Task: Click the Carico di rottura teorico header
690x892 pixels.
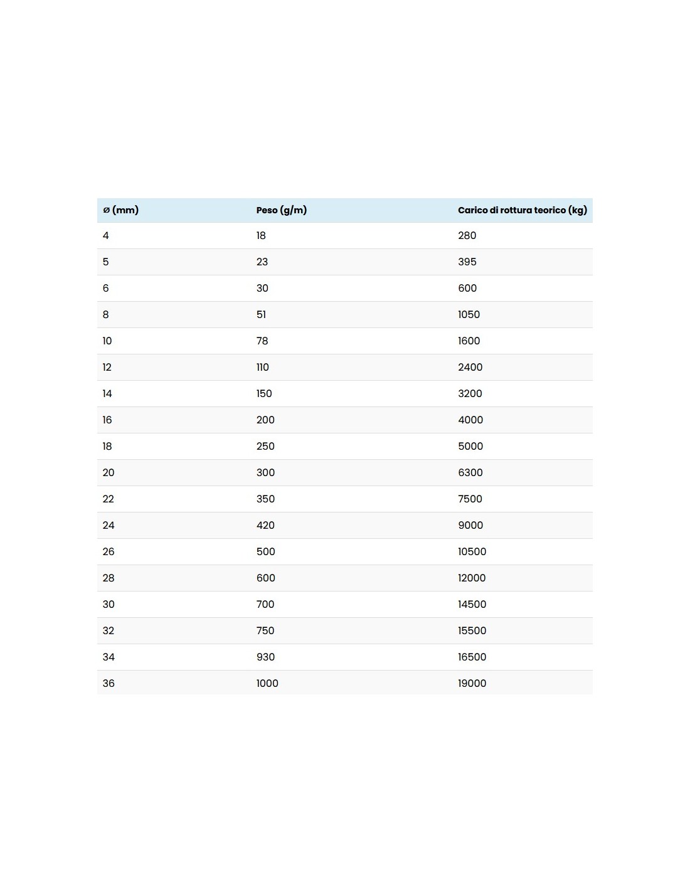Action: (523, 210)
